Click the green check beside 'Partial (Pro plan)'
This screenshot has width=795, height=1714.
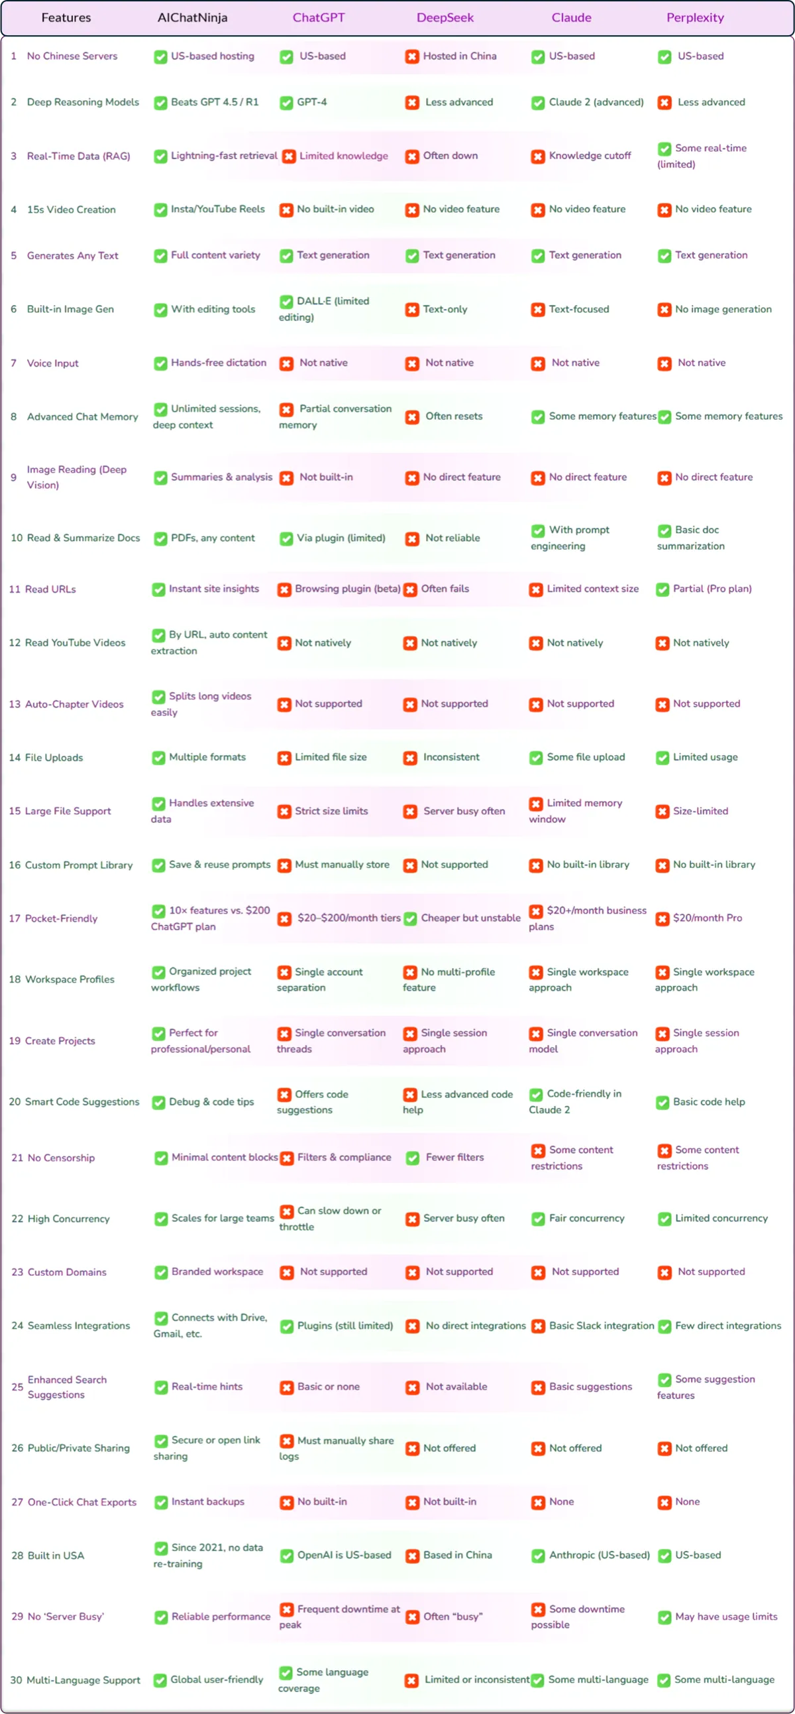(662, 589)
